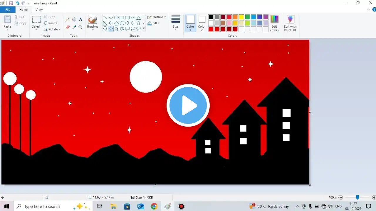Image resolution: width=376 pixels, height=211 pixels.
Task: Pick the black color swatch
Action: click(211, 17)
